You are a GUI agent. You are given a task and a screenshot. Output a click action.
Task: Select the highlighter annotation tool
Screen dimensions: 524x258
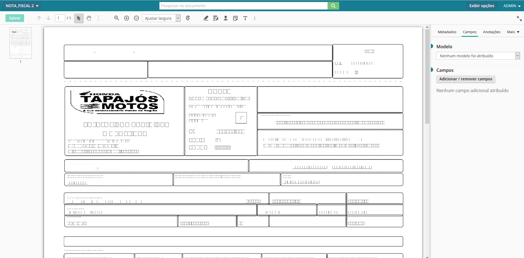[x=206, y=18]
